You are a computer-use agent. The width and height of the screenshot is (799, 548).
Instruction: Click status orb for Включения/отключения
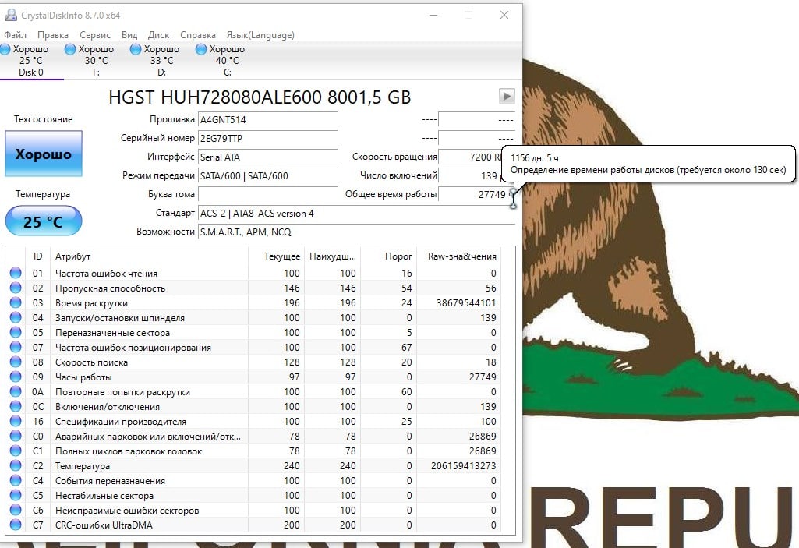(16, 406)
